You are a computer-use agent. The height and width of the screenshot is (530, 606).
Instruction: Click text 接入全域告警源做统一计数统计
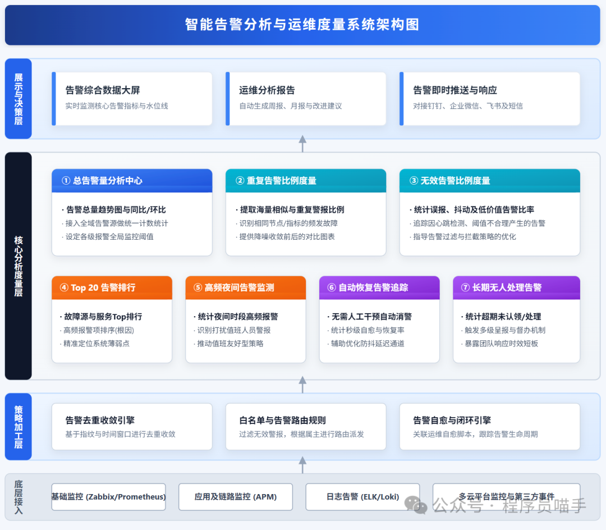click(x=117, y=223)
